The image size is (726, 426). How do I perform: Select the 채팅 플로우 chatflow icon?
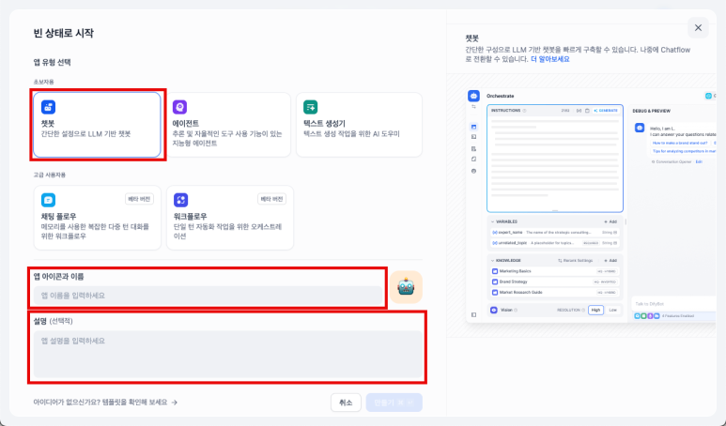tap(48, 200)
